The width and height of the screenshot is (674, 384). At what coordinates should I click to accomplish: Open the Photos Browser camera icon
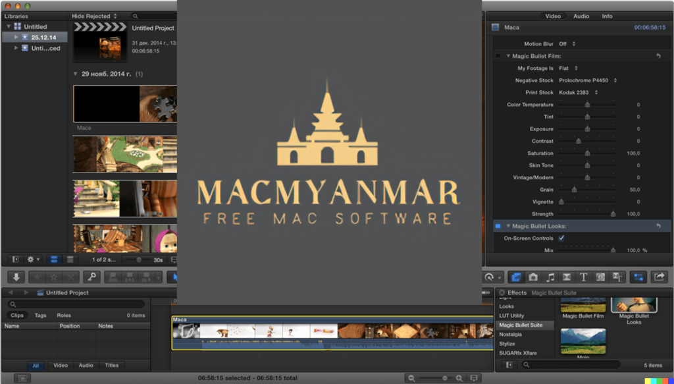[533, 277]
